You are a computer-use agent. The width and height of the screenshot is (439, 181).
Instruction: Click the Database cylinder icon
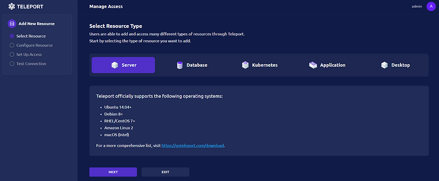pyautogui.click(x=180, y=65)
